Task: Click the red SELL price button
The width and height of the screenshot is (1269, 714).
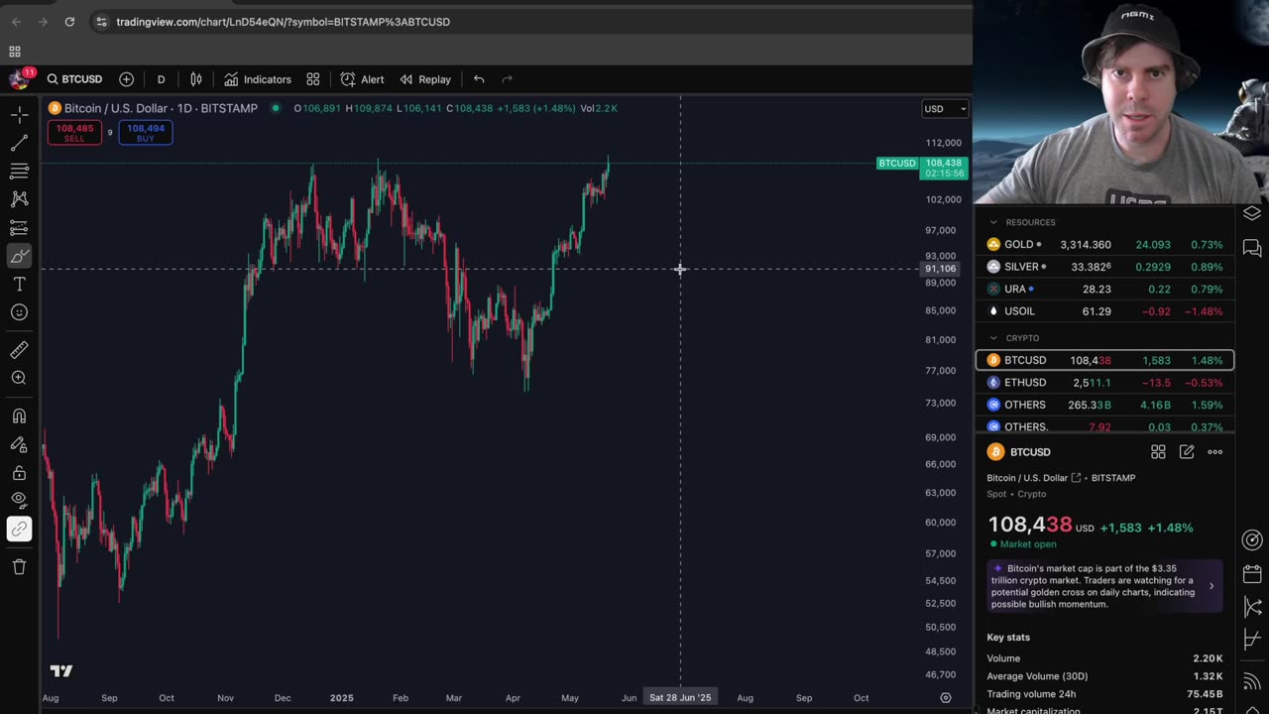Action: point(74,133)
